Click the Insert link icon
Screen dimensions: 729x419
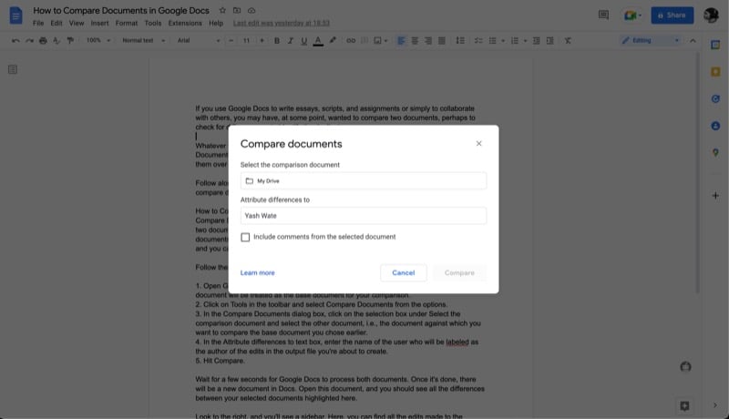click(x=351, y=40)
